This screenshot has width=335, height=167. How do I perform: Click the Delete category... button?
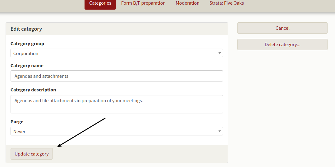[x=282, y=45]
